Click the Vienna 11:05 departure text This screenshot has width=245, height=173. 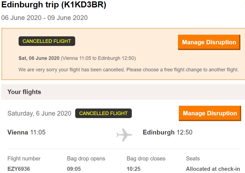coord(27,133)
